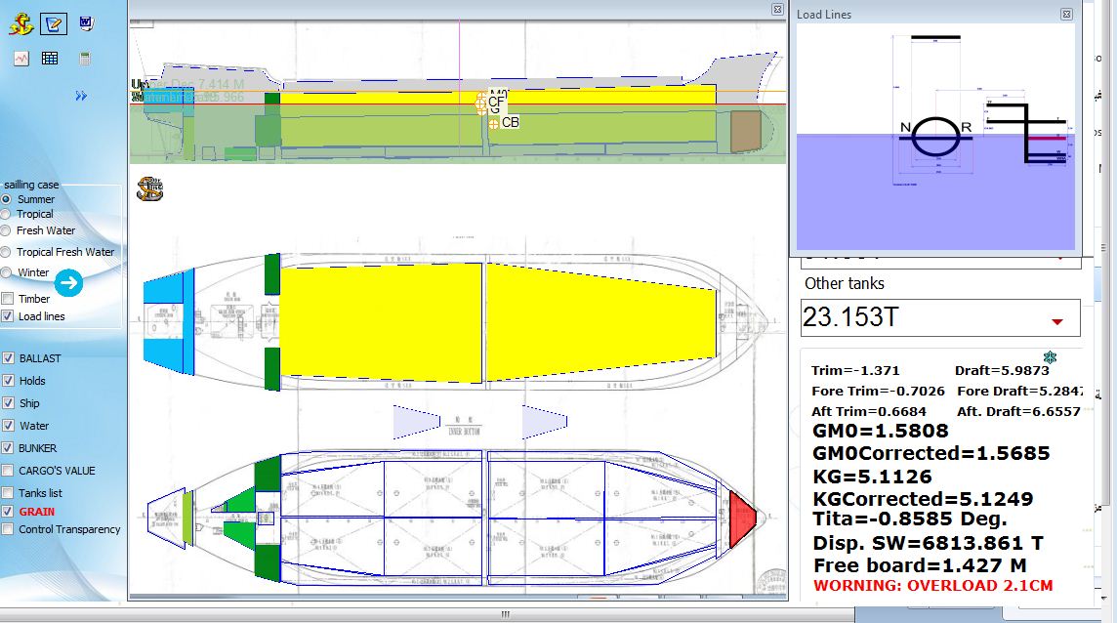Expand the toolbar with the double chevron
Screen dimensions: 1117x623
tap(81, 96)
